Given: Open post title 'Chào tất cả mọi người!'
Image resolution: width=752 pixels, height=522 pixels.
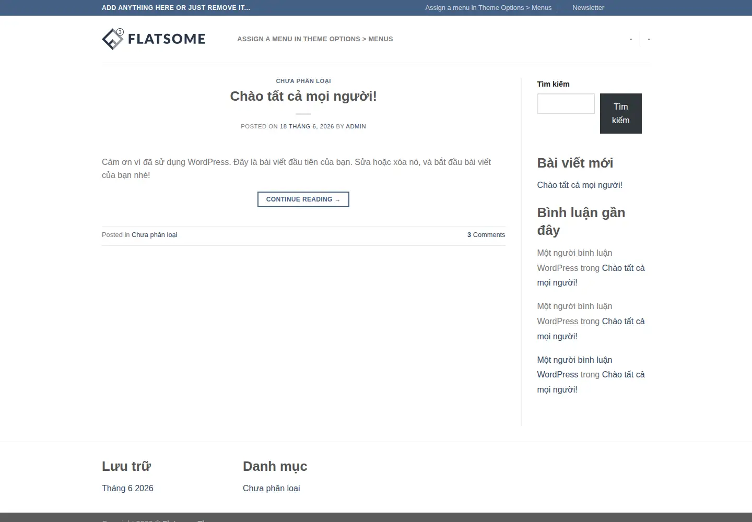Looking at the screenshot, I should pyautogui.click(x=303, y=96).
